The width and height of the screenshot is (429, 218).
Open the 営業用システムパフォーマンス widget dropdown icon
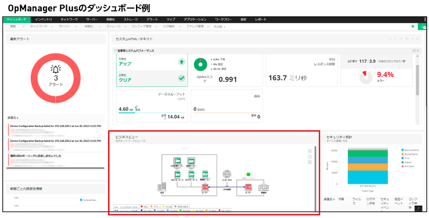[x=414, y=51]
